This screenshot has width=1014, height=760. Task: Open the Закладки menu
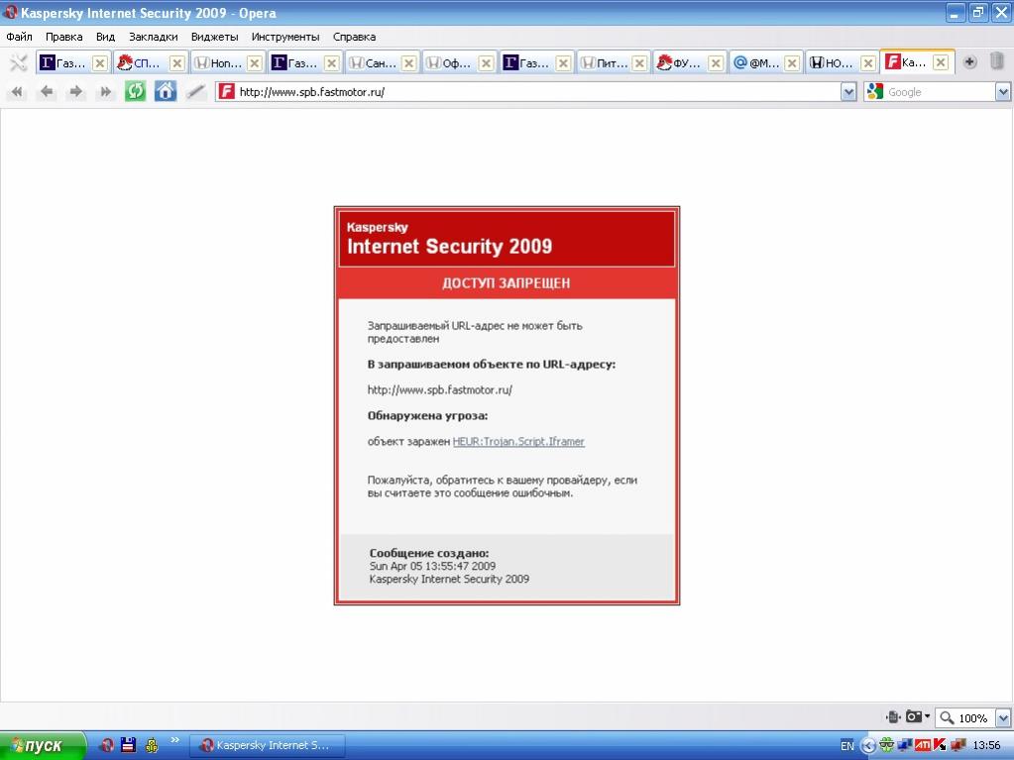154,37
